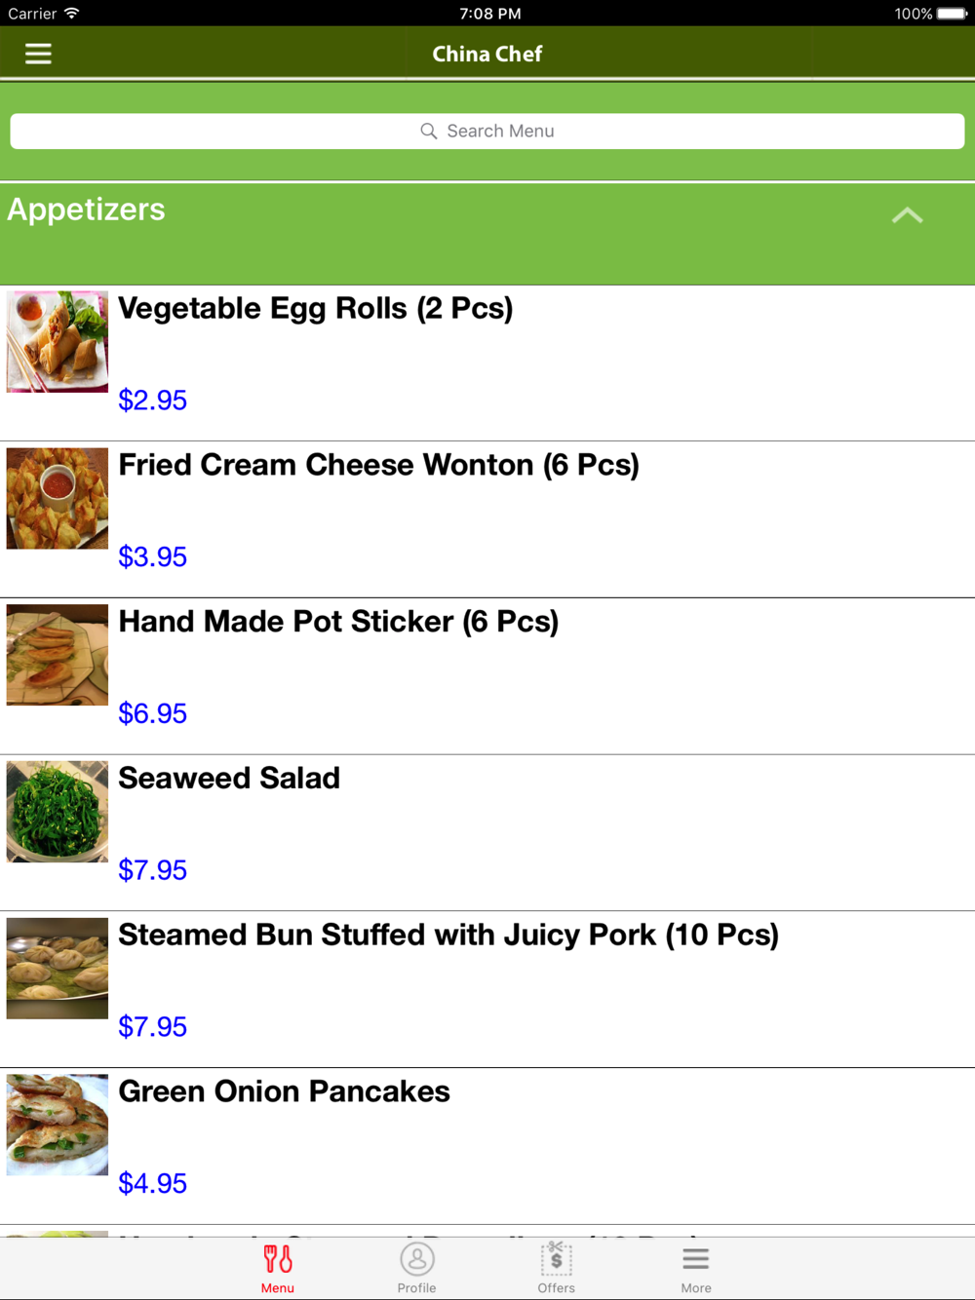Open the Menu tab with fork icon
The height and width of the screenshot is (1300, 975).
click(x=278, y=1268)
